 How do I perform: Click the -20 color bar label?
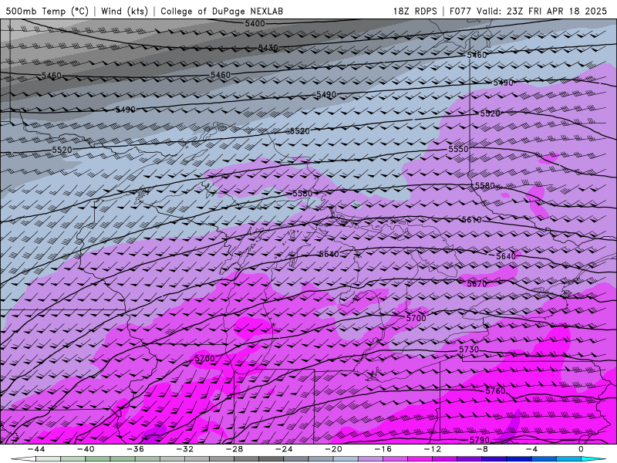point(333,449)
